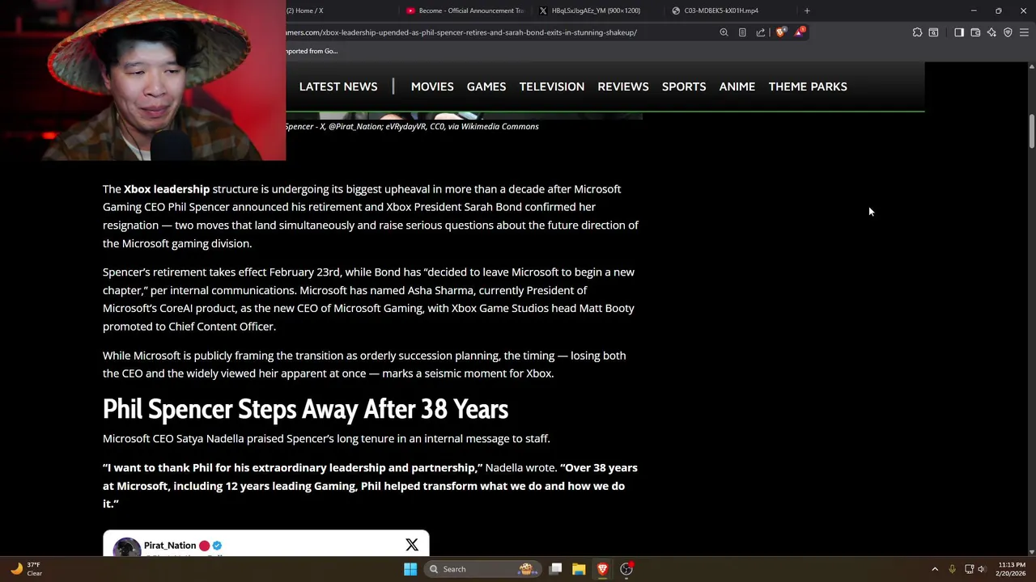This screenshot has height=582, width=1036.
Task: Open network status tray icon
Action: tap(969, 569)
